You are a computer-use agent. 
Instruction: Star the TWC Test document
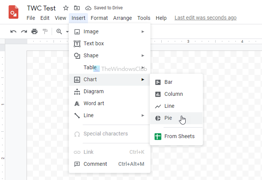pos(66,8)
